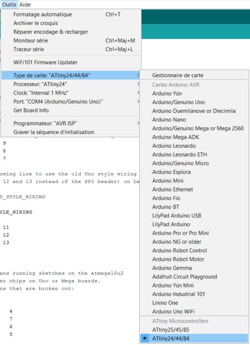The height and width of the screenshot is (345, 250).
Task: Choose Arduino NG or older
Action: (x=194, y=242)
